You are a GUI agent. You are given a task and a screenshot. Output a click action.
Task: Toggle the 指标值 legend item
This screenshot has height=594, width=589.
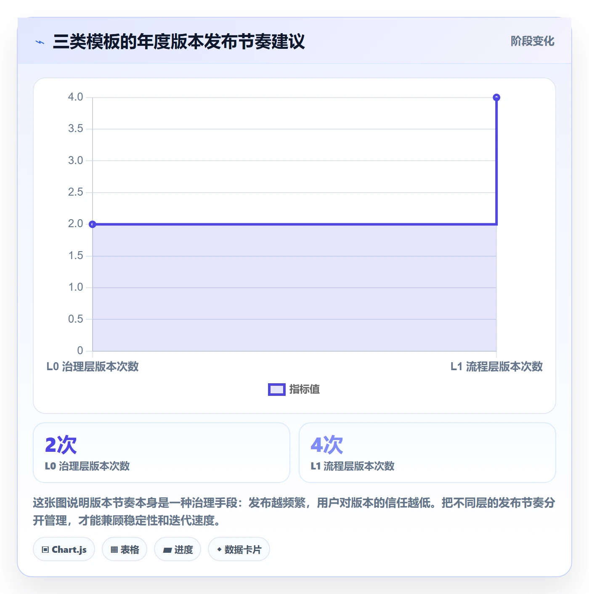click(x=294, y=390)
